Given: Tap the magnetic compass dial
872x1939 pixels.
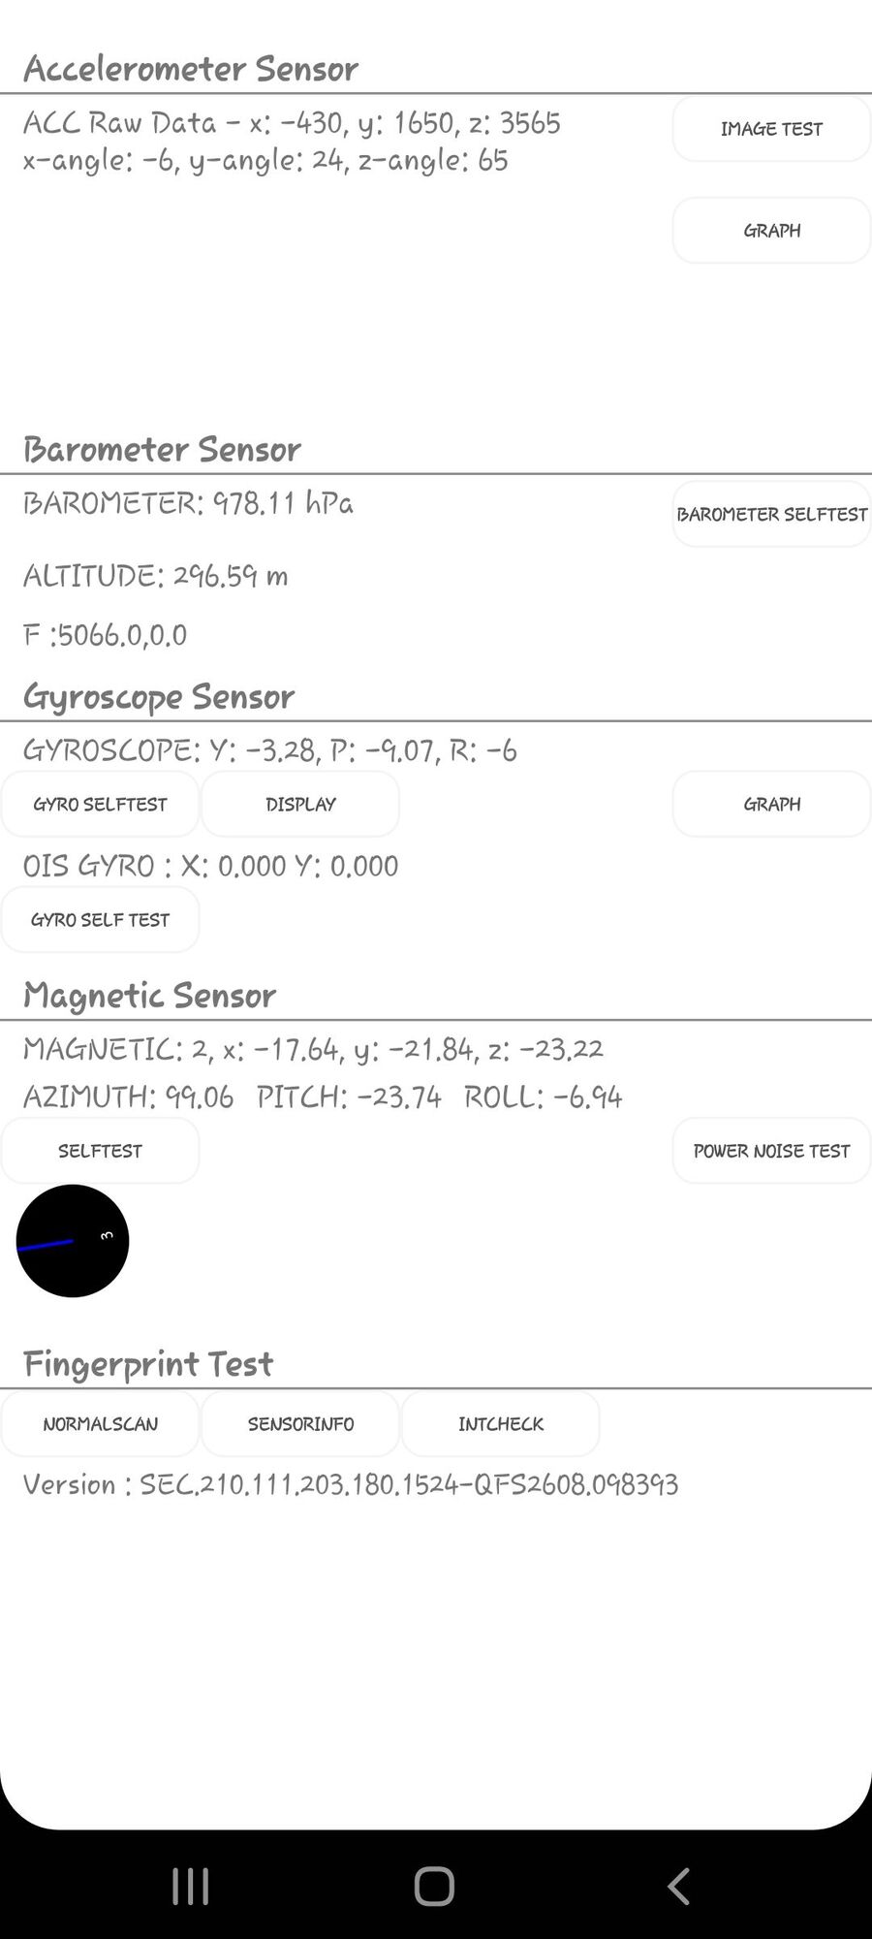Looking at the screenshot, I should coord(73,1241).
